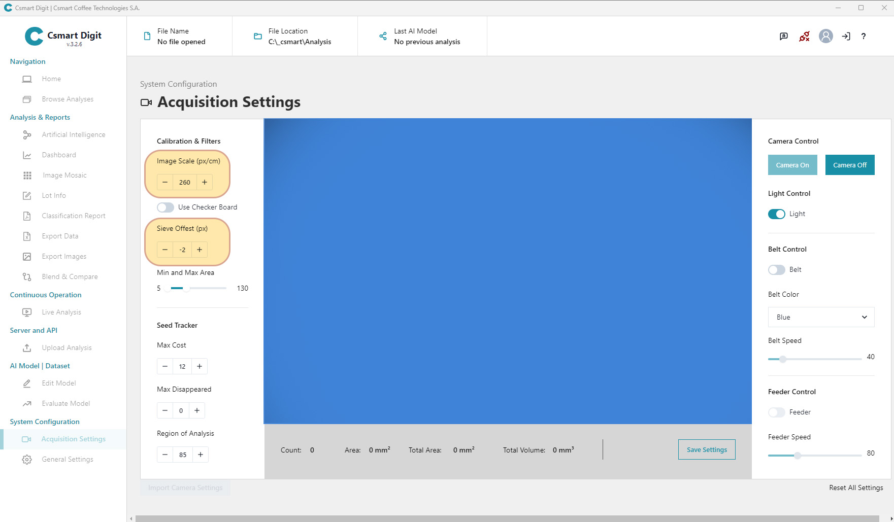
Task: Click the Belt Speed slider handle
Action: click(783, 359)
